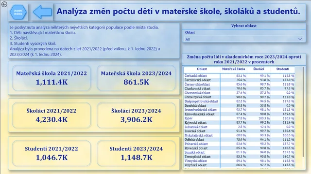The image size is (311, 174).
Task: Select the Mykolajivská oblast row
Action: (239, 135)
